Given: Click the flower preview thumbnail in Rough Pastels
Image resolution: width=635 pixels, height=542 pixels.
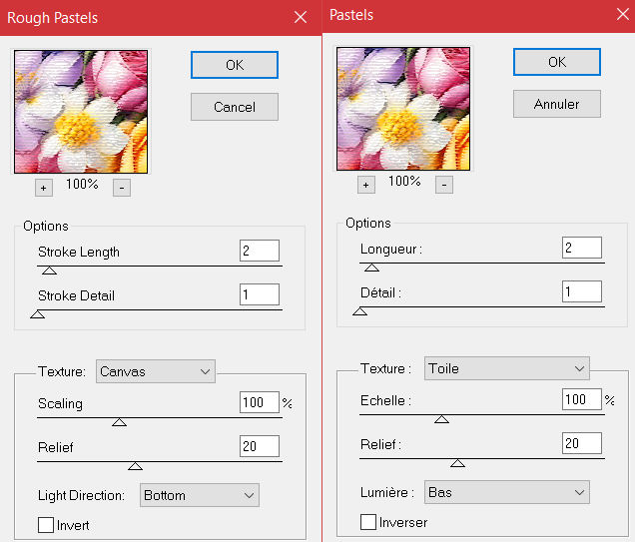Looking at the screenshot, I should tap(80, 111).
